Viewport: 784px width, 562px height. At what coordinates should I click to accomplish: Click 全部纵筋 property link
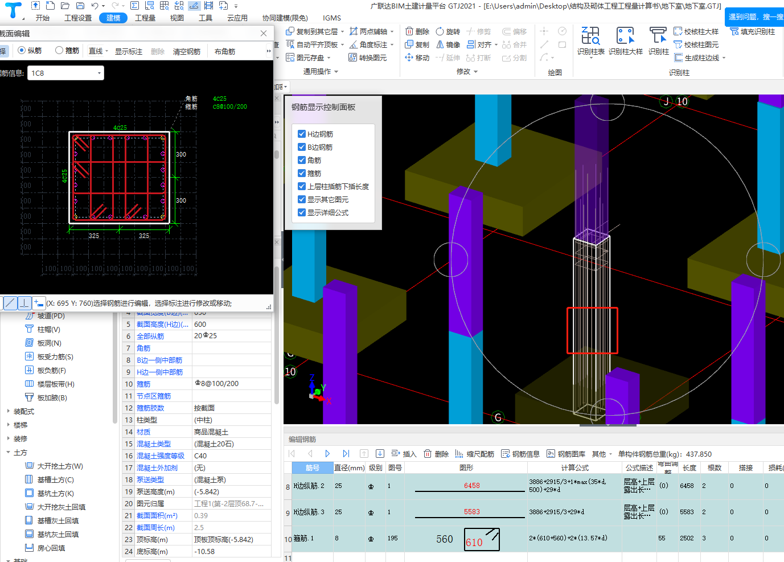tap(150, 336)
